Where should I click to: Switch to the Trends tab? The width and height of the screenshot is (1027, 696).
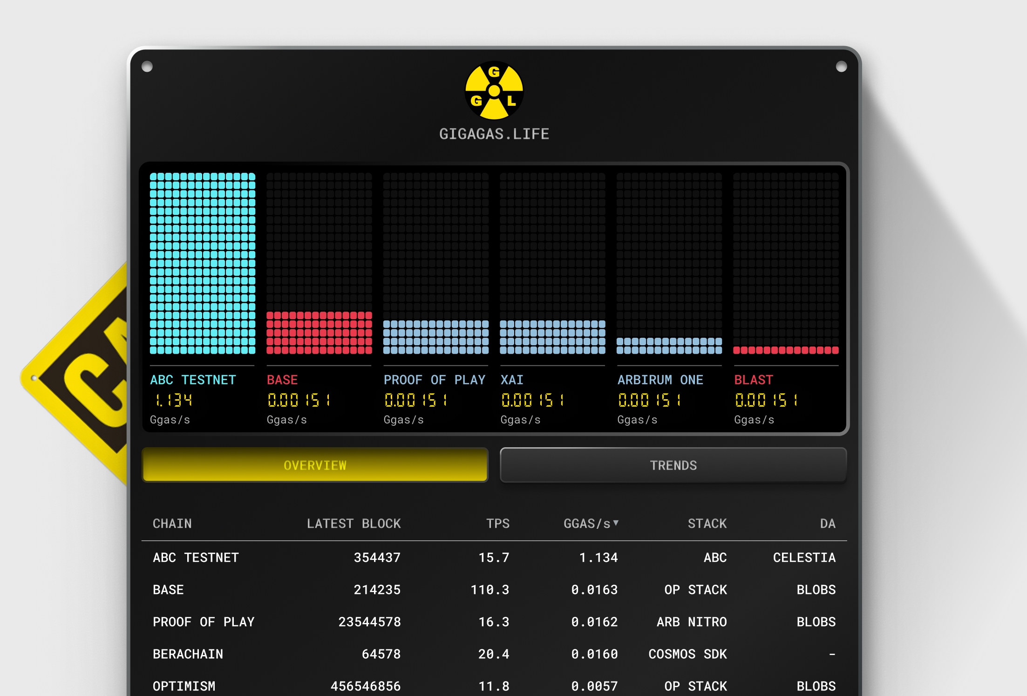click(x=673, y=465)
